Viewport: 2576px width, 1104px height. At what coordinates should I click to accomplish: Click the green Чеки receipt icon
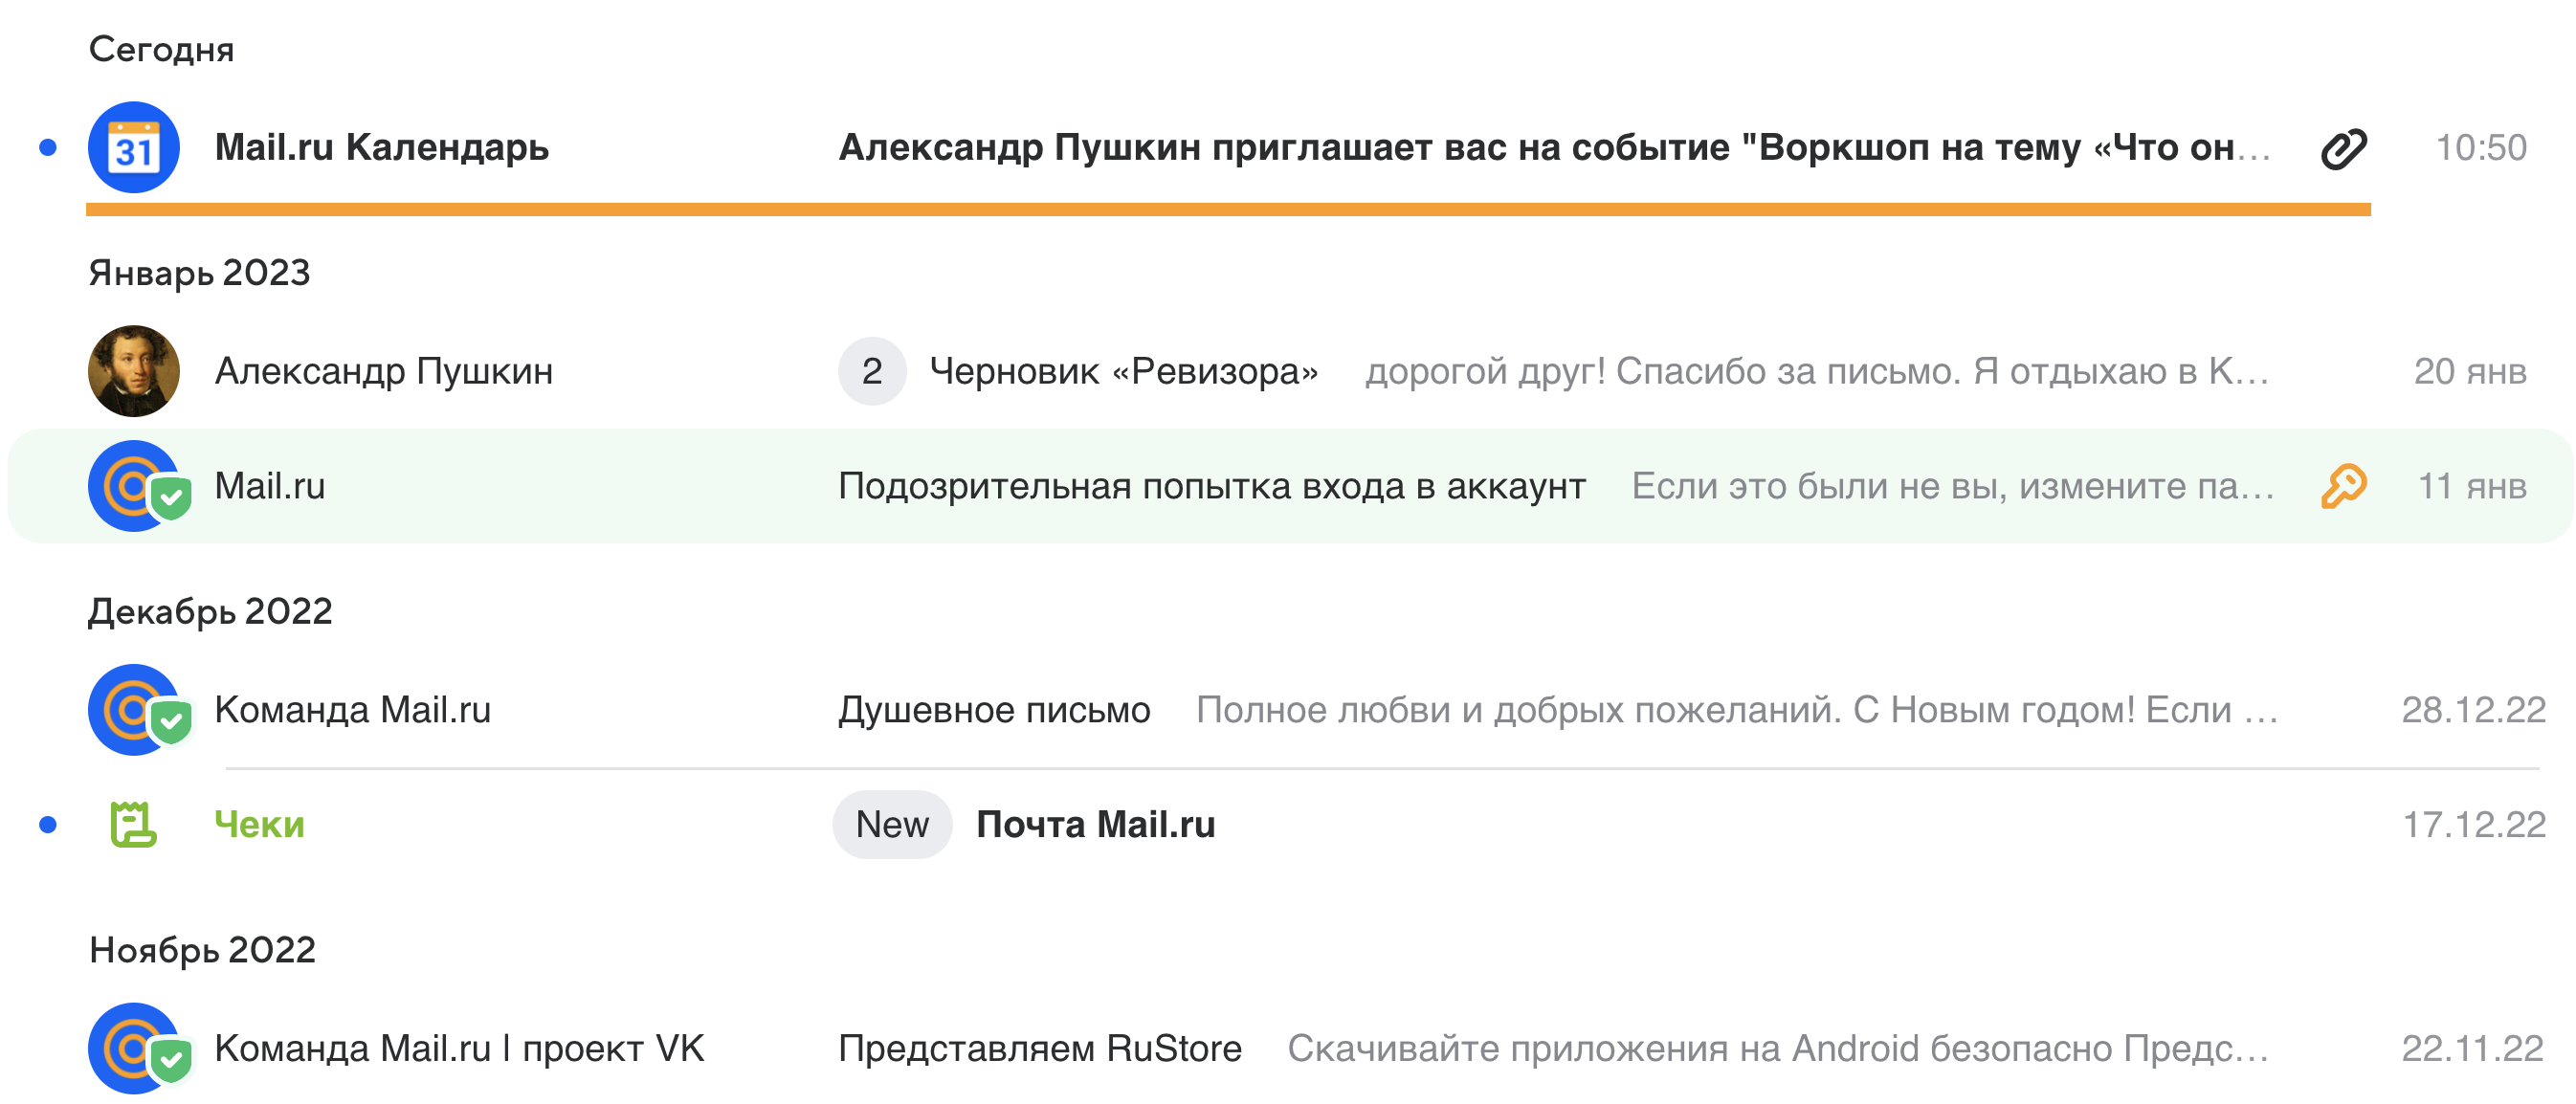coord(133,825)
